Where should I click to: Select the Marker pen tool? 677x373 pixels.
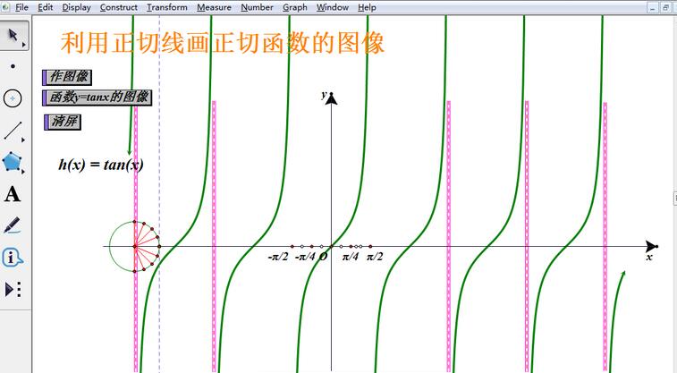[13, 225]
